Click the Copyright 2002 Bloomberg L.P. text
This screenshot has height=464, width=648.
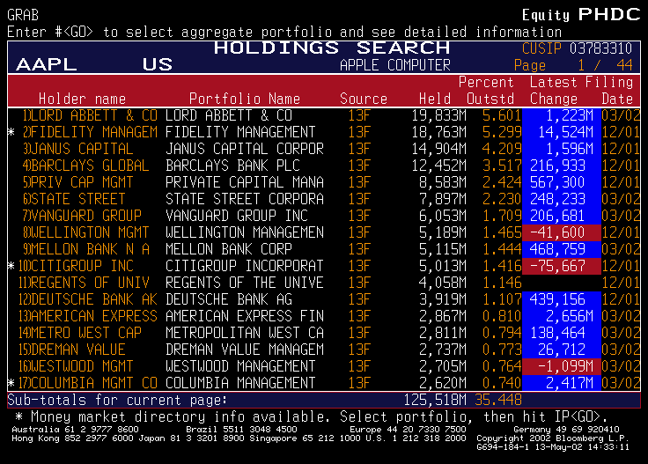point(553,438)
